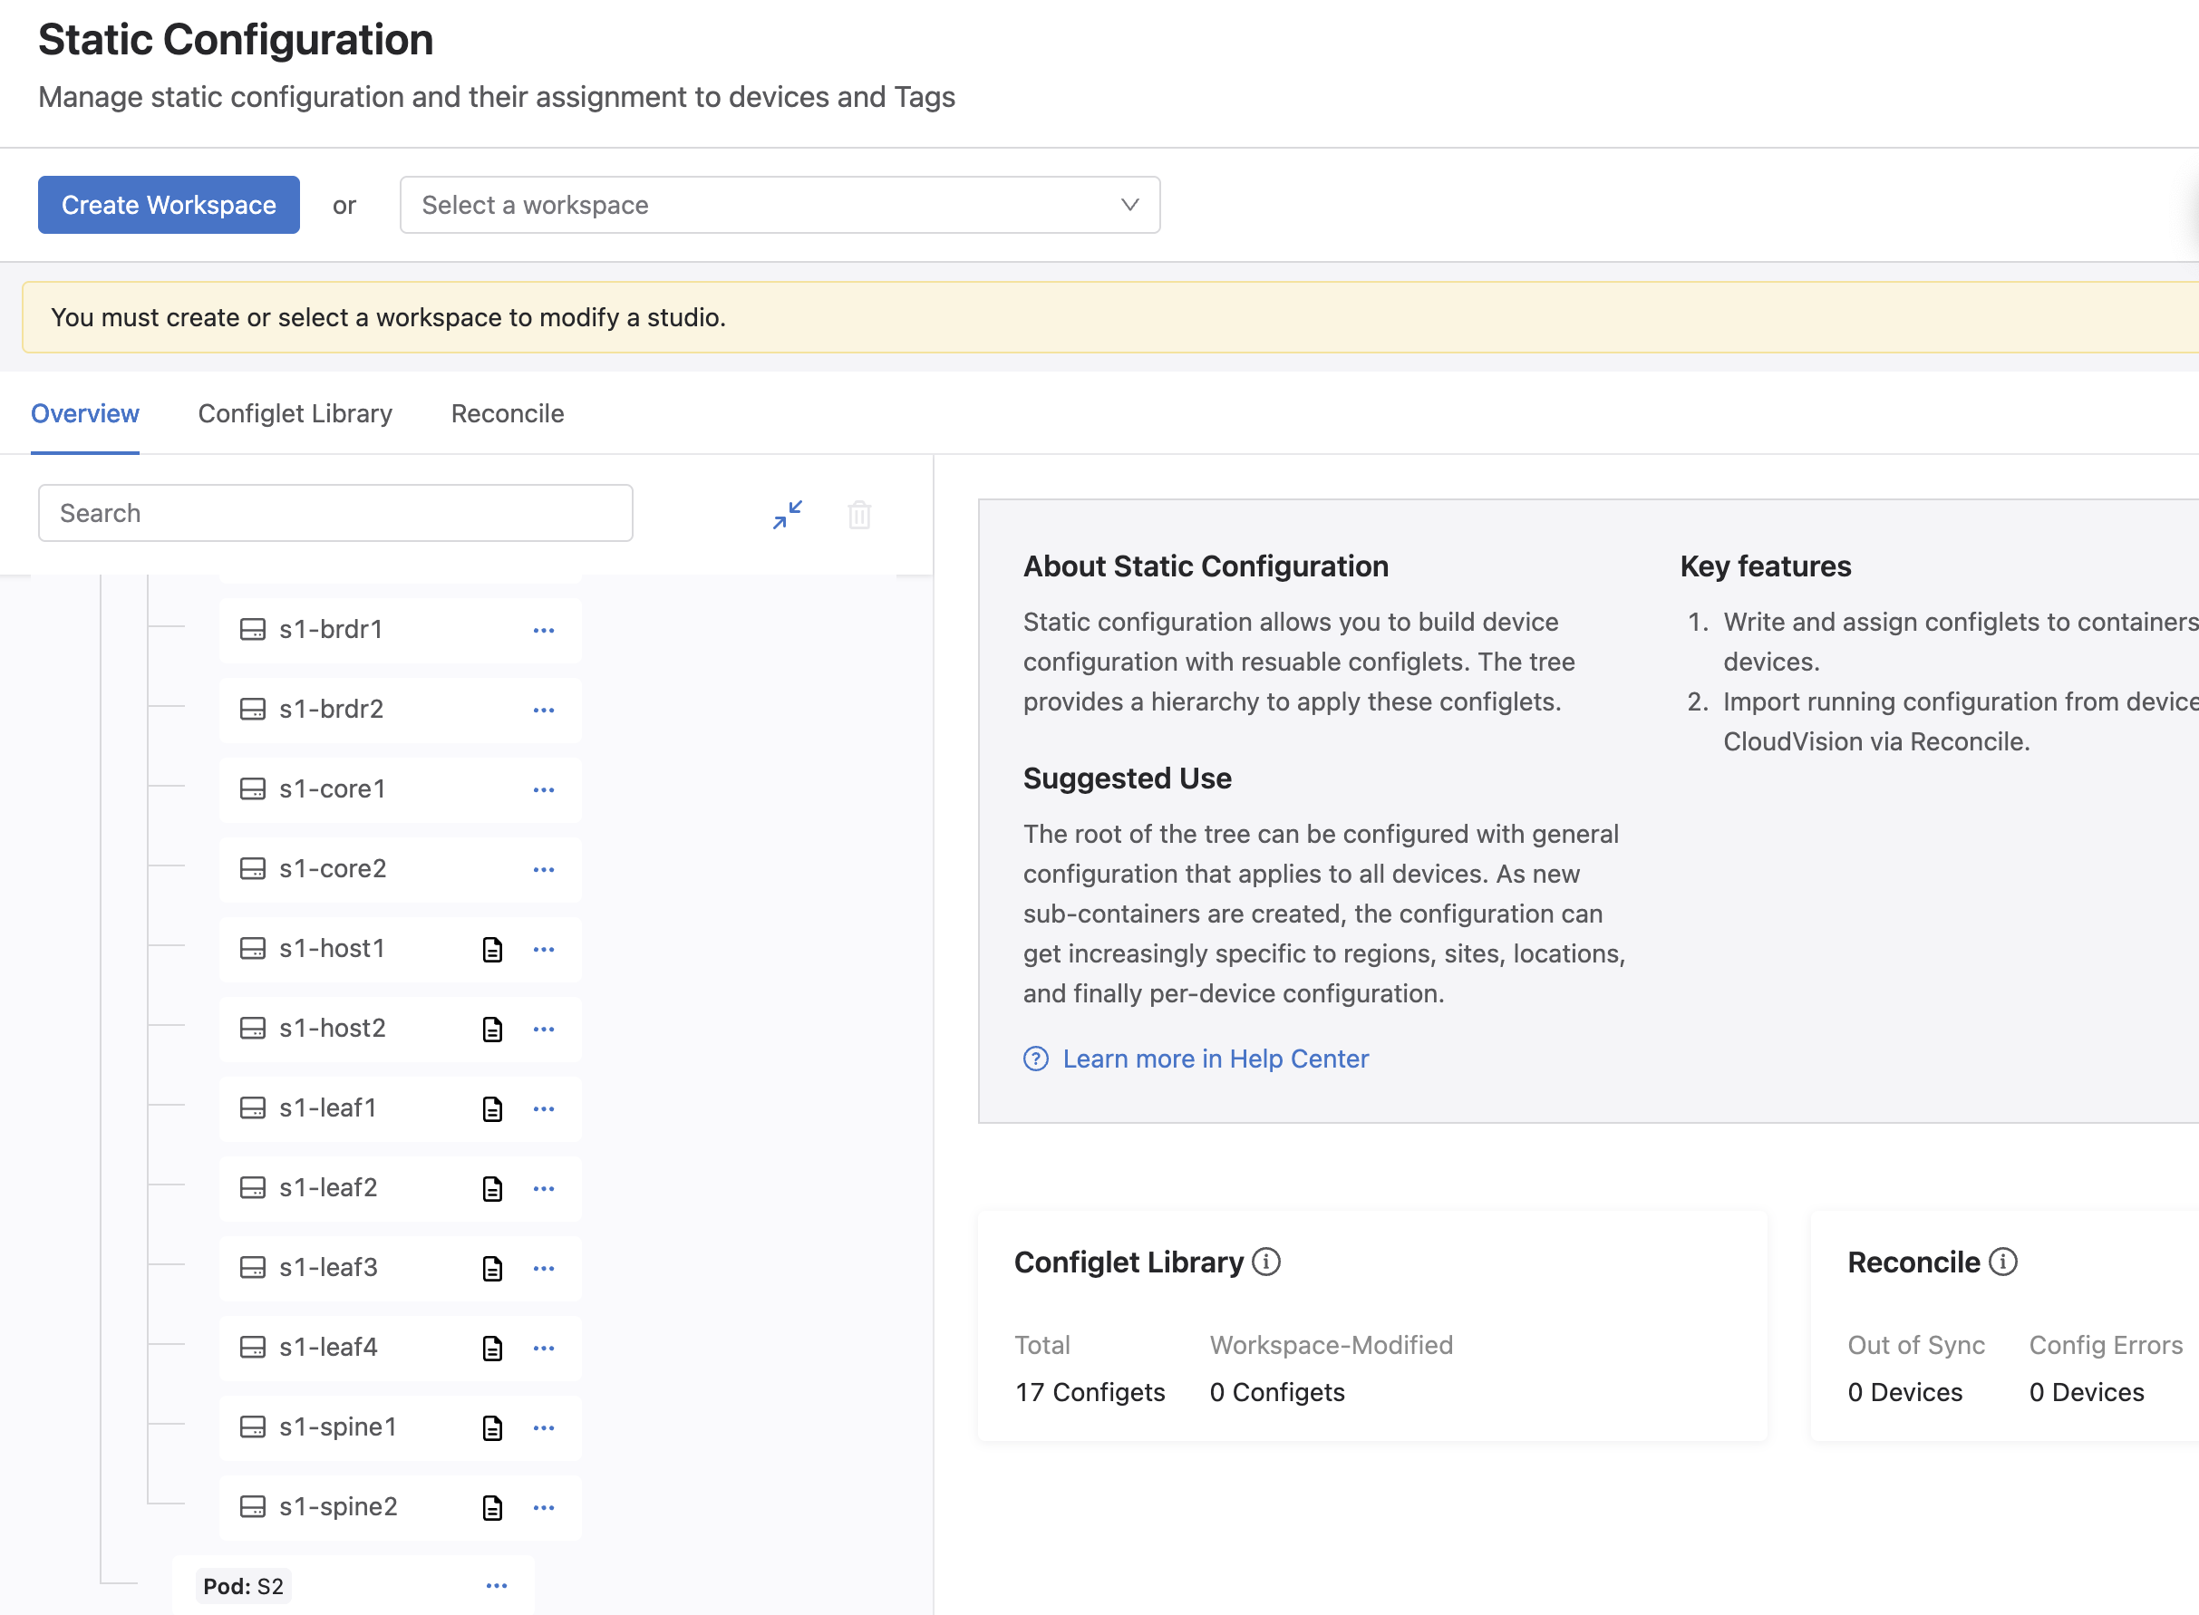The width and height of the screenshot is (2199, 1615).
Task: Click the trash delete icon
Action: (858, 514)
